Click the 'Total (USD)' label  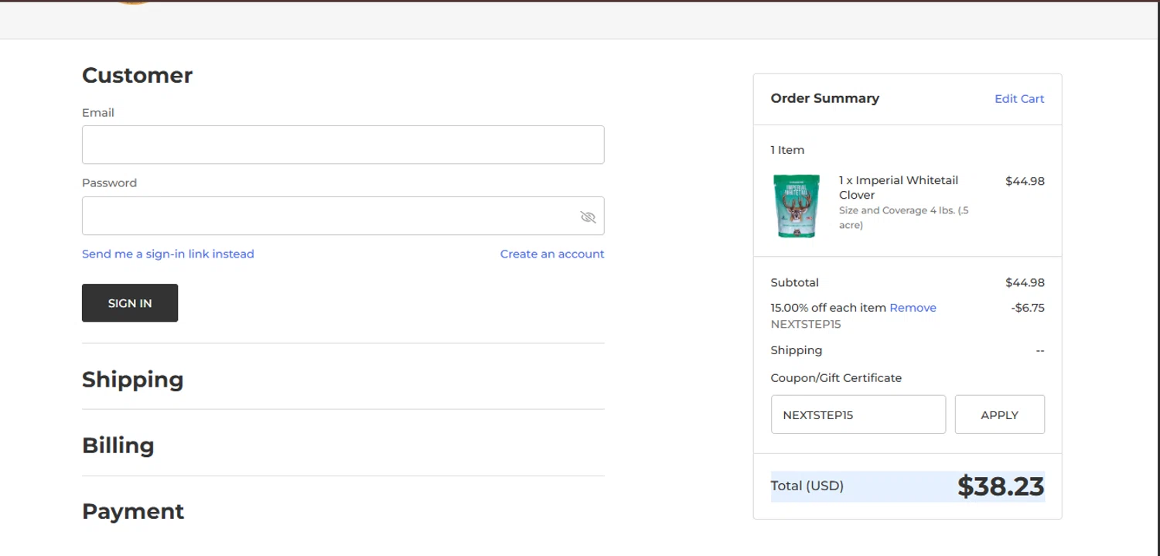[807, 486]
